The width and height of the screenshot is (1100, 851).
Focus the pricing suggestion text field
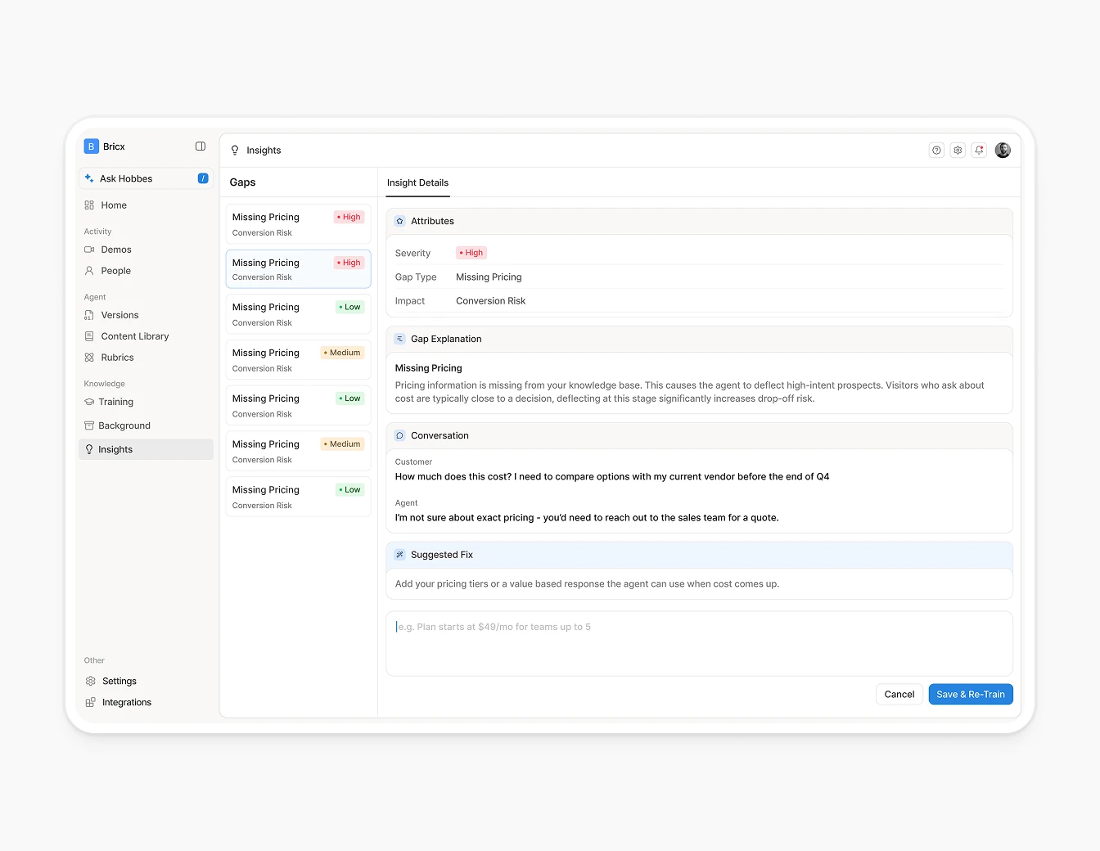699,643
